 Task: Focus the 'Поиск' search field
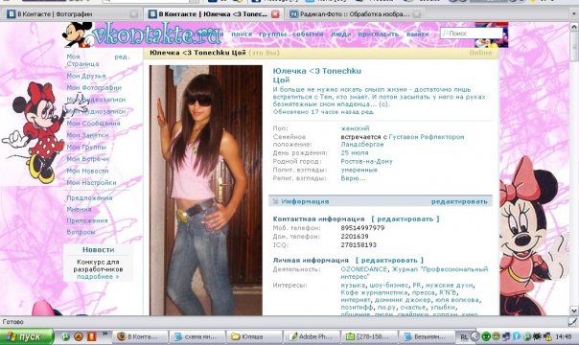pyautogui.click(x=472, y=34)
